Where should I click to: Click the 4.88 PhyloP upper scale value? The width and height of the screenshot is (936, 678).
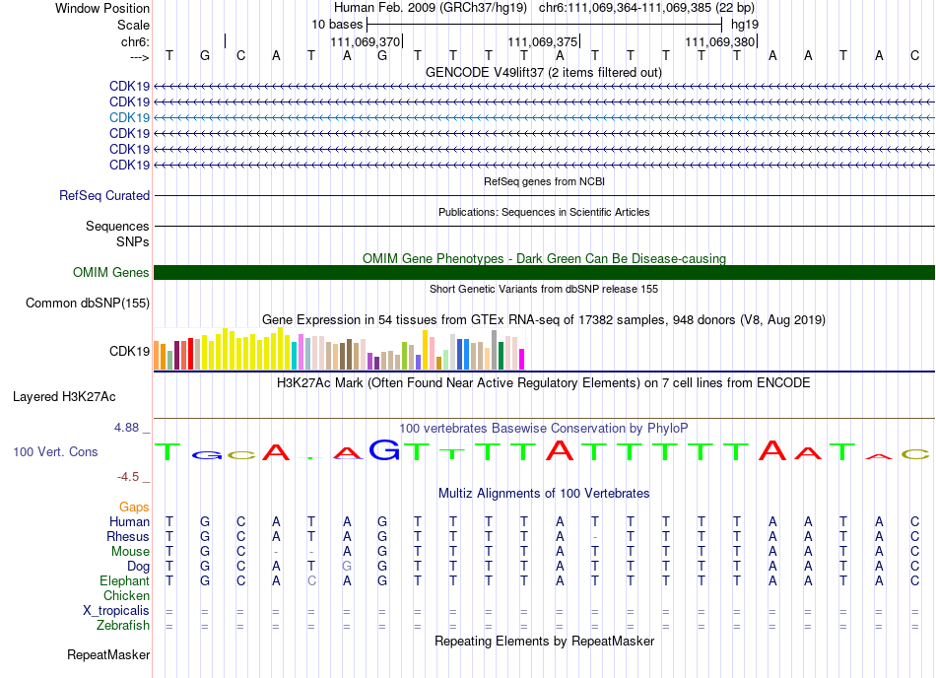[x=126, y=428]
